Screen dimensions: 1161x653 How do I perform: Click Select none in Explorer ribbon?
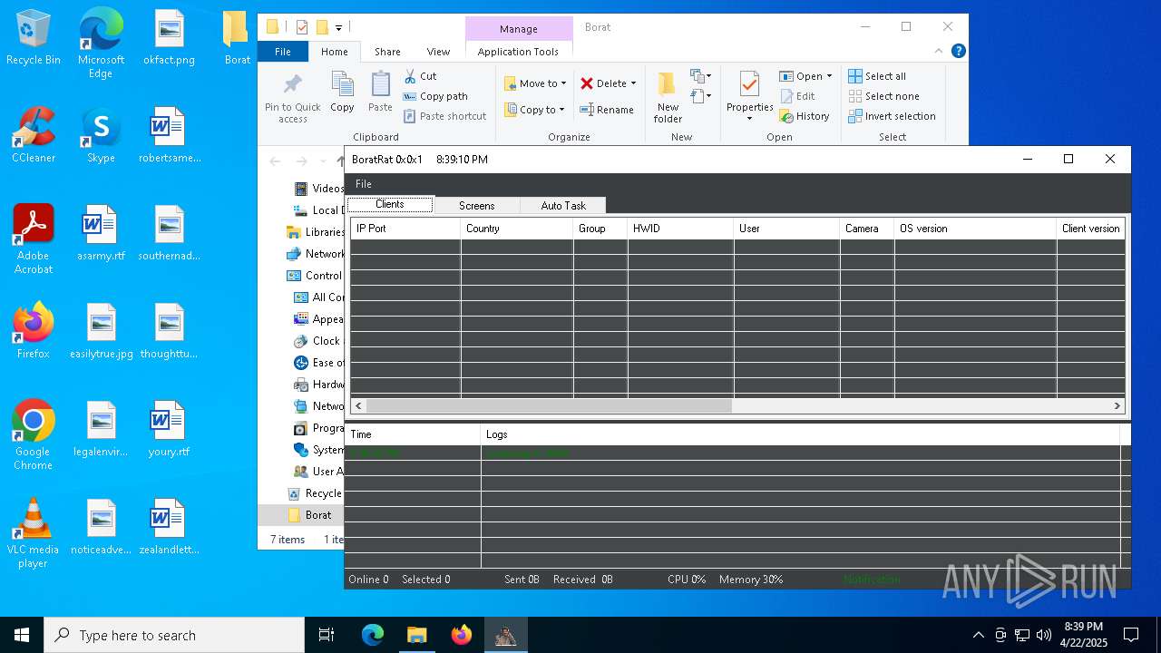[x=883, y=96]
